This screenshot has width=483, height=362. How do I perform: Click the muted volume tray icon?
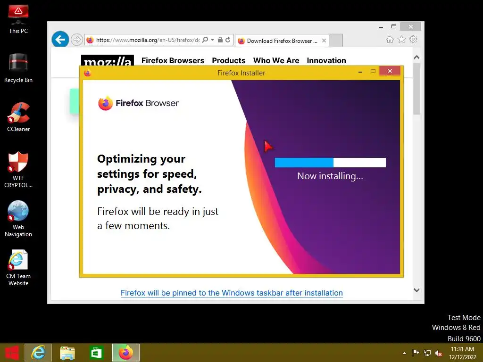439,353
